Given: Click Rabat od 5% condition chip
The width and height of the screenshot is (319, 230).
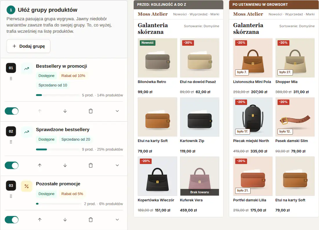Looking at the screenshot, I should pyautogui.click(x=72, y=194).
